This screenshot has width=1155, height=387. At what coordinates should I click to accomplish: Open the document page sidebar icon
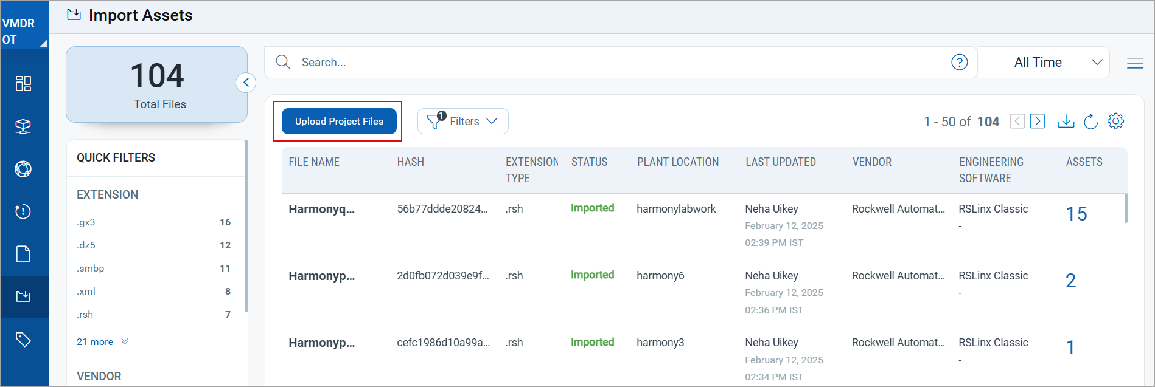(x=23, y=254)
